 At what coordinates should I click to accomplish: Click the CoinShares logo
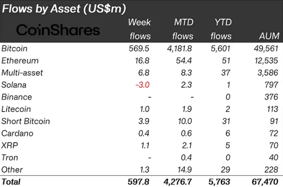[x=58, y=30]
